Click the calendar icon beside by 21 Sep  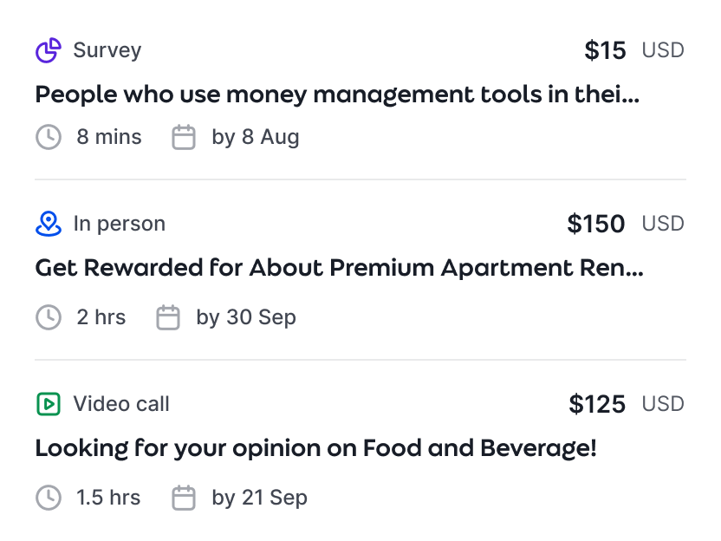pyautogui.click(x=184, y=498)
